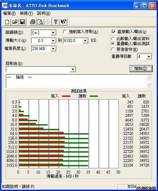Viewport: 158px width, 191px height.
Task: Expand the 8192.0 end size dropdown
Action: [85, 40]
